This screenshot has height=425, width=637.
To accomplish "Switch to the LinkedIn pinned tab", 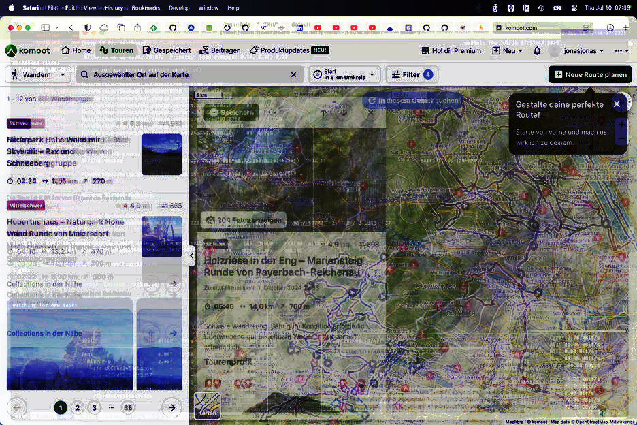I will click(x=299, y=28).
